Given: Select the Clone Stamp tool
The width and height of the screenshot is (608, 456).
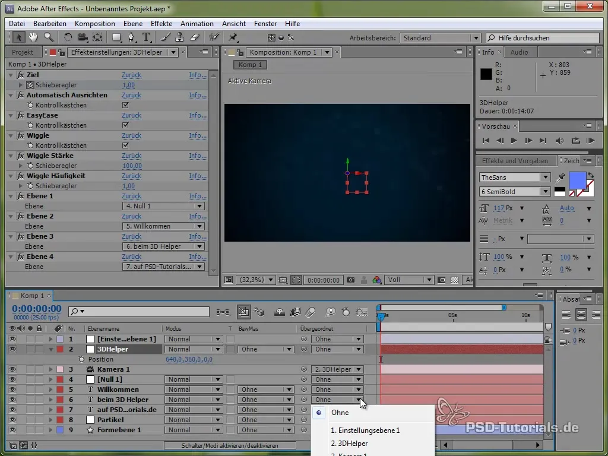Looking at the screenshot, I should tap(179, 37).
